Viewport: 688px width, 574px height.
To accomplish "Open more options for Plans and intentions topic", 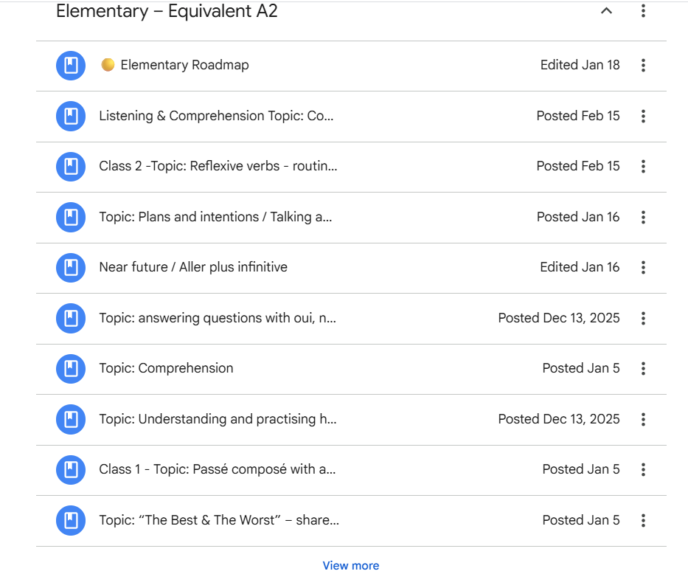I will pyautogui.click(x=643, y=217).
